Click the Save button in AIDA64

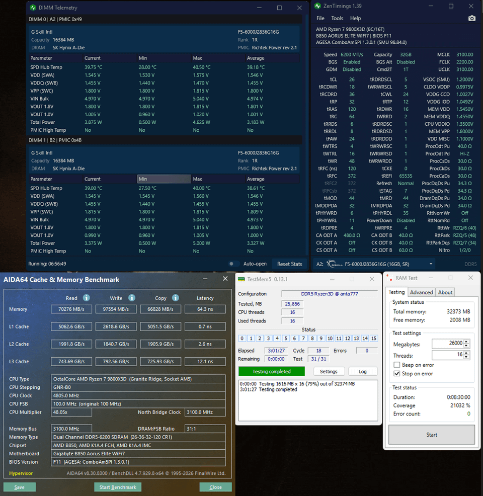click(19, 487)
